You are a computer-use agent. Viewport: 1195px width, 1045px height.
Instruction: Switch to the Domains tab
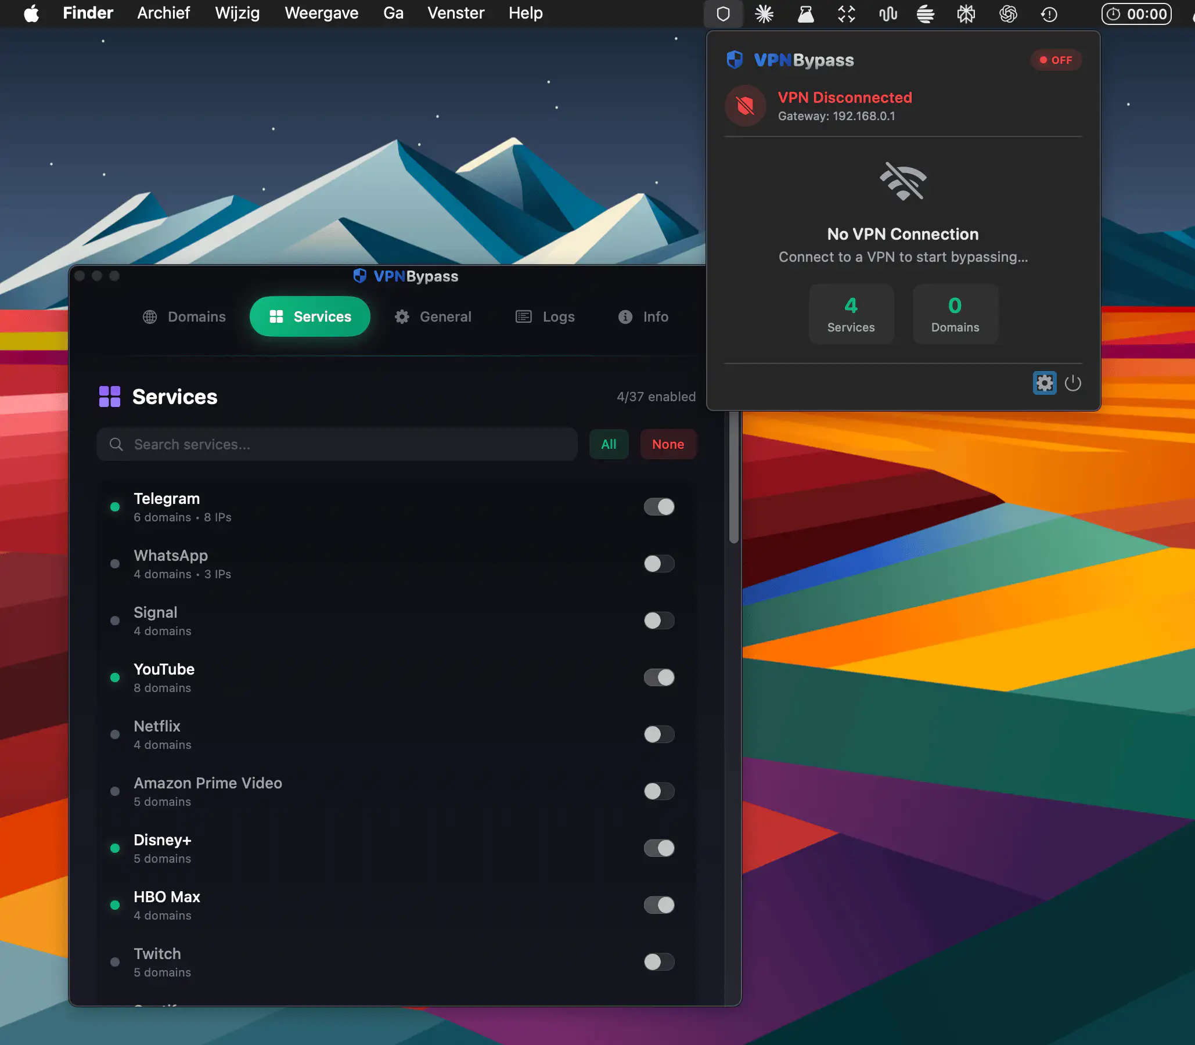pyautogui.click(x=184, y=316)
